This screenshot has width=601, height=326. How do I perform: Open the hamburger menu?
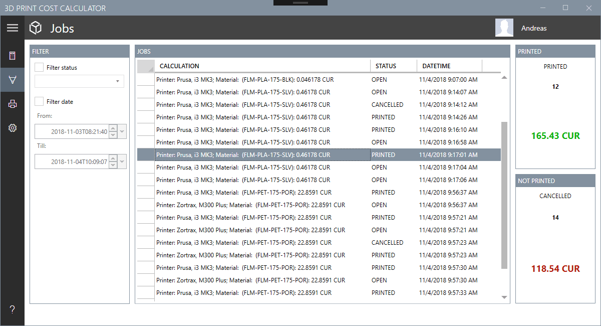coord(12,28)
